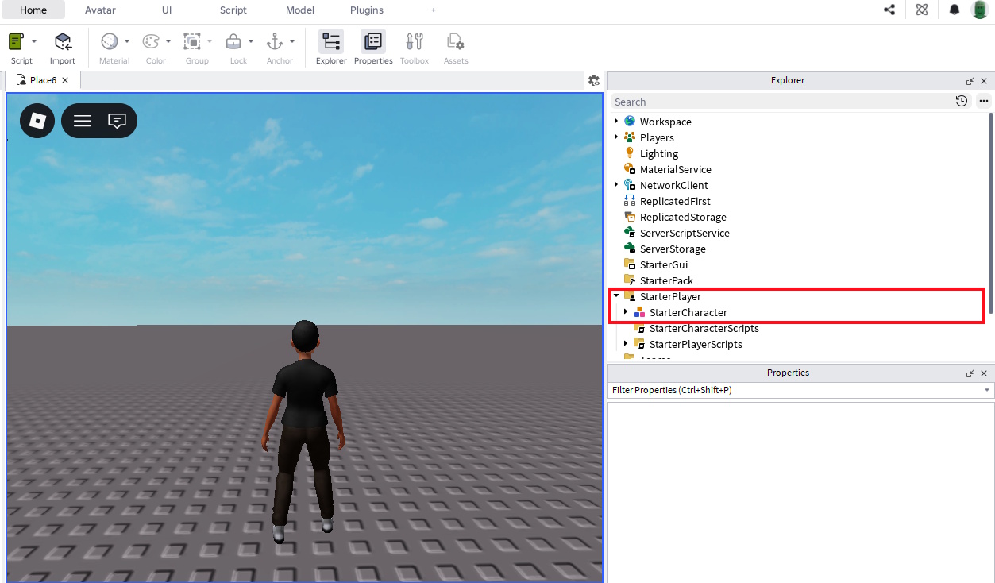This screenshot has width=995, height=583.
Task: Click the Explorer history clock icon
Action: pos(962,101)
